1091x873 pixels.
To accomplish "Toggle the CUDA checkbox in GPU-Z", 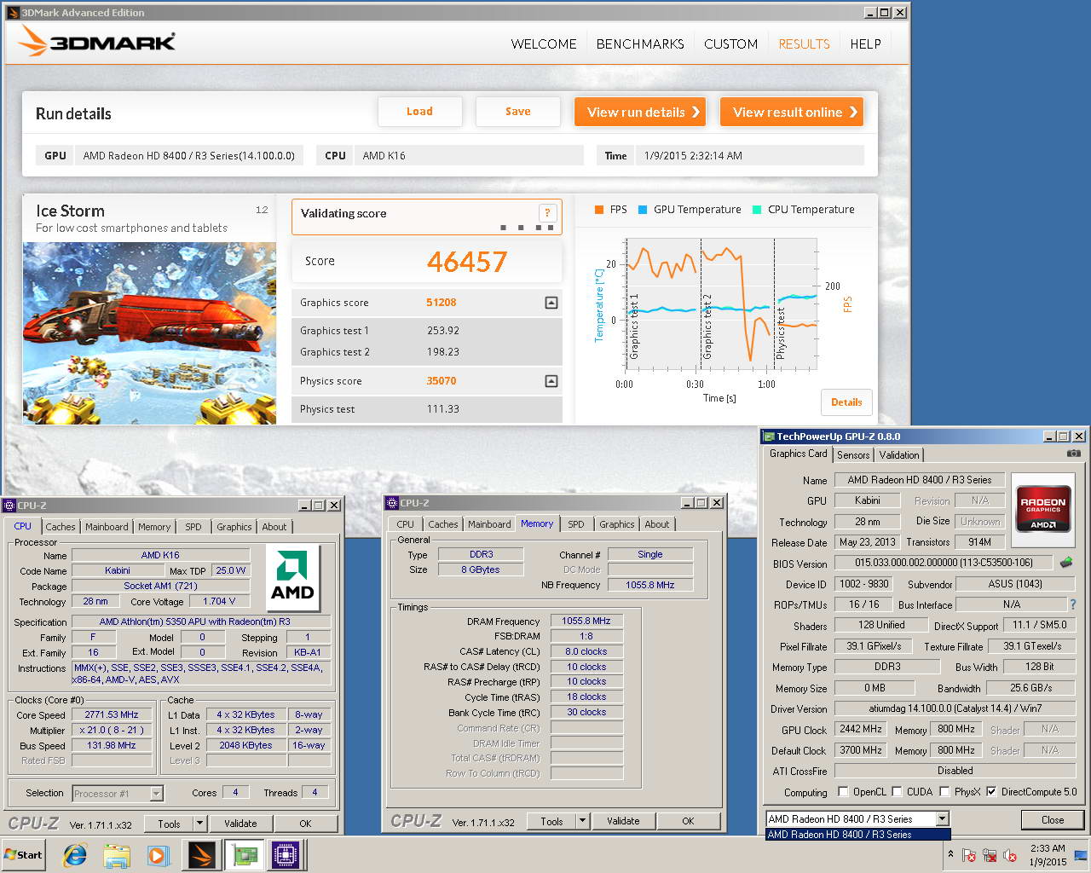I will (896, 791).
